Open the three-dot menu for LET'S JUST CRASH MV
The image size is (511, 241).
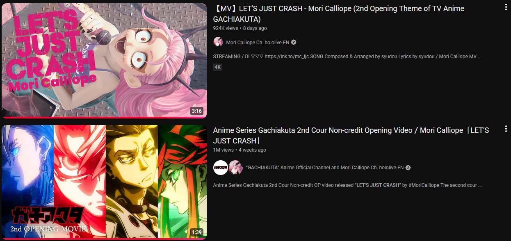point(506,8)
